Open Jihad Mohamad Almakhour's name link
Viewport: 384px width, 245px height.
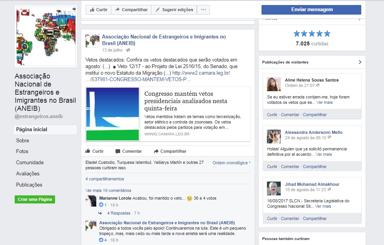(312, 184)
